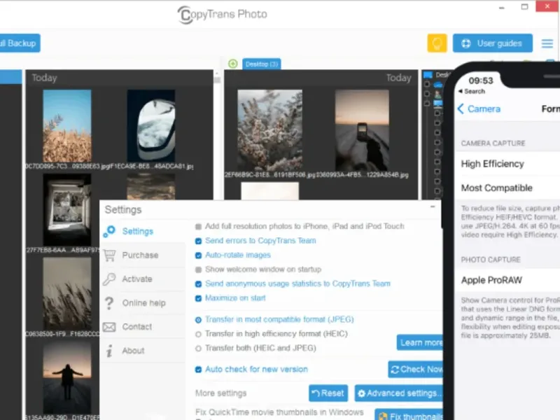Open Online help menu item
This screenshot has width=560, height=420.
coord(143,303)
